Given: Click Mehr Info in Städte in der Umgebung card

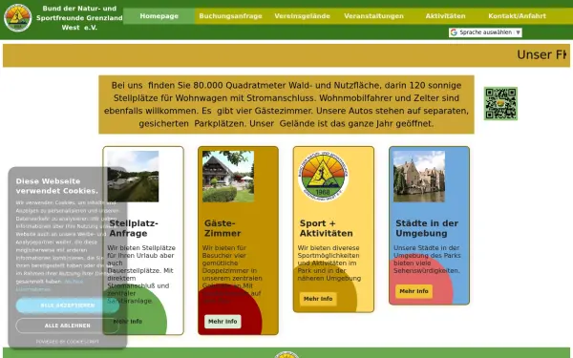Looking at the screenshot, I should (414, 291).
